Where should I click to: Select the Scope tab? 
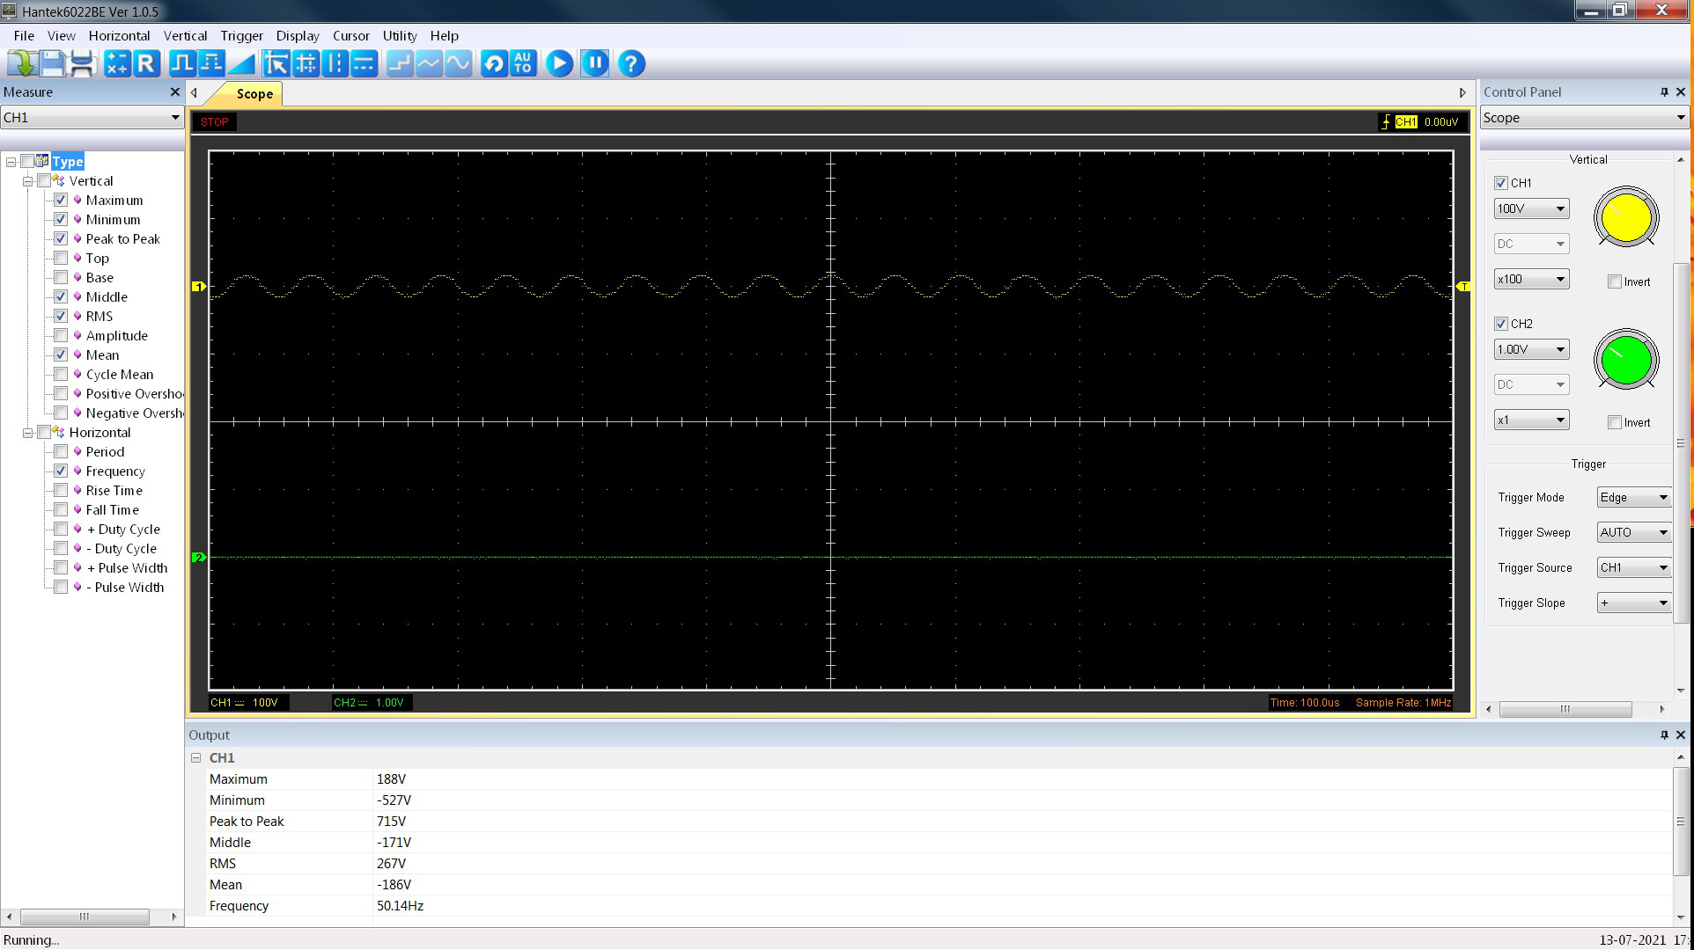[254, 94]
